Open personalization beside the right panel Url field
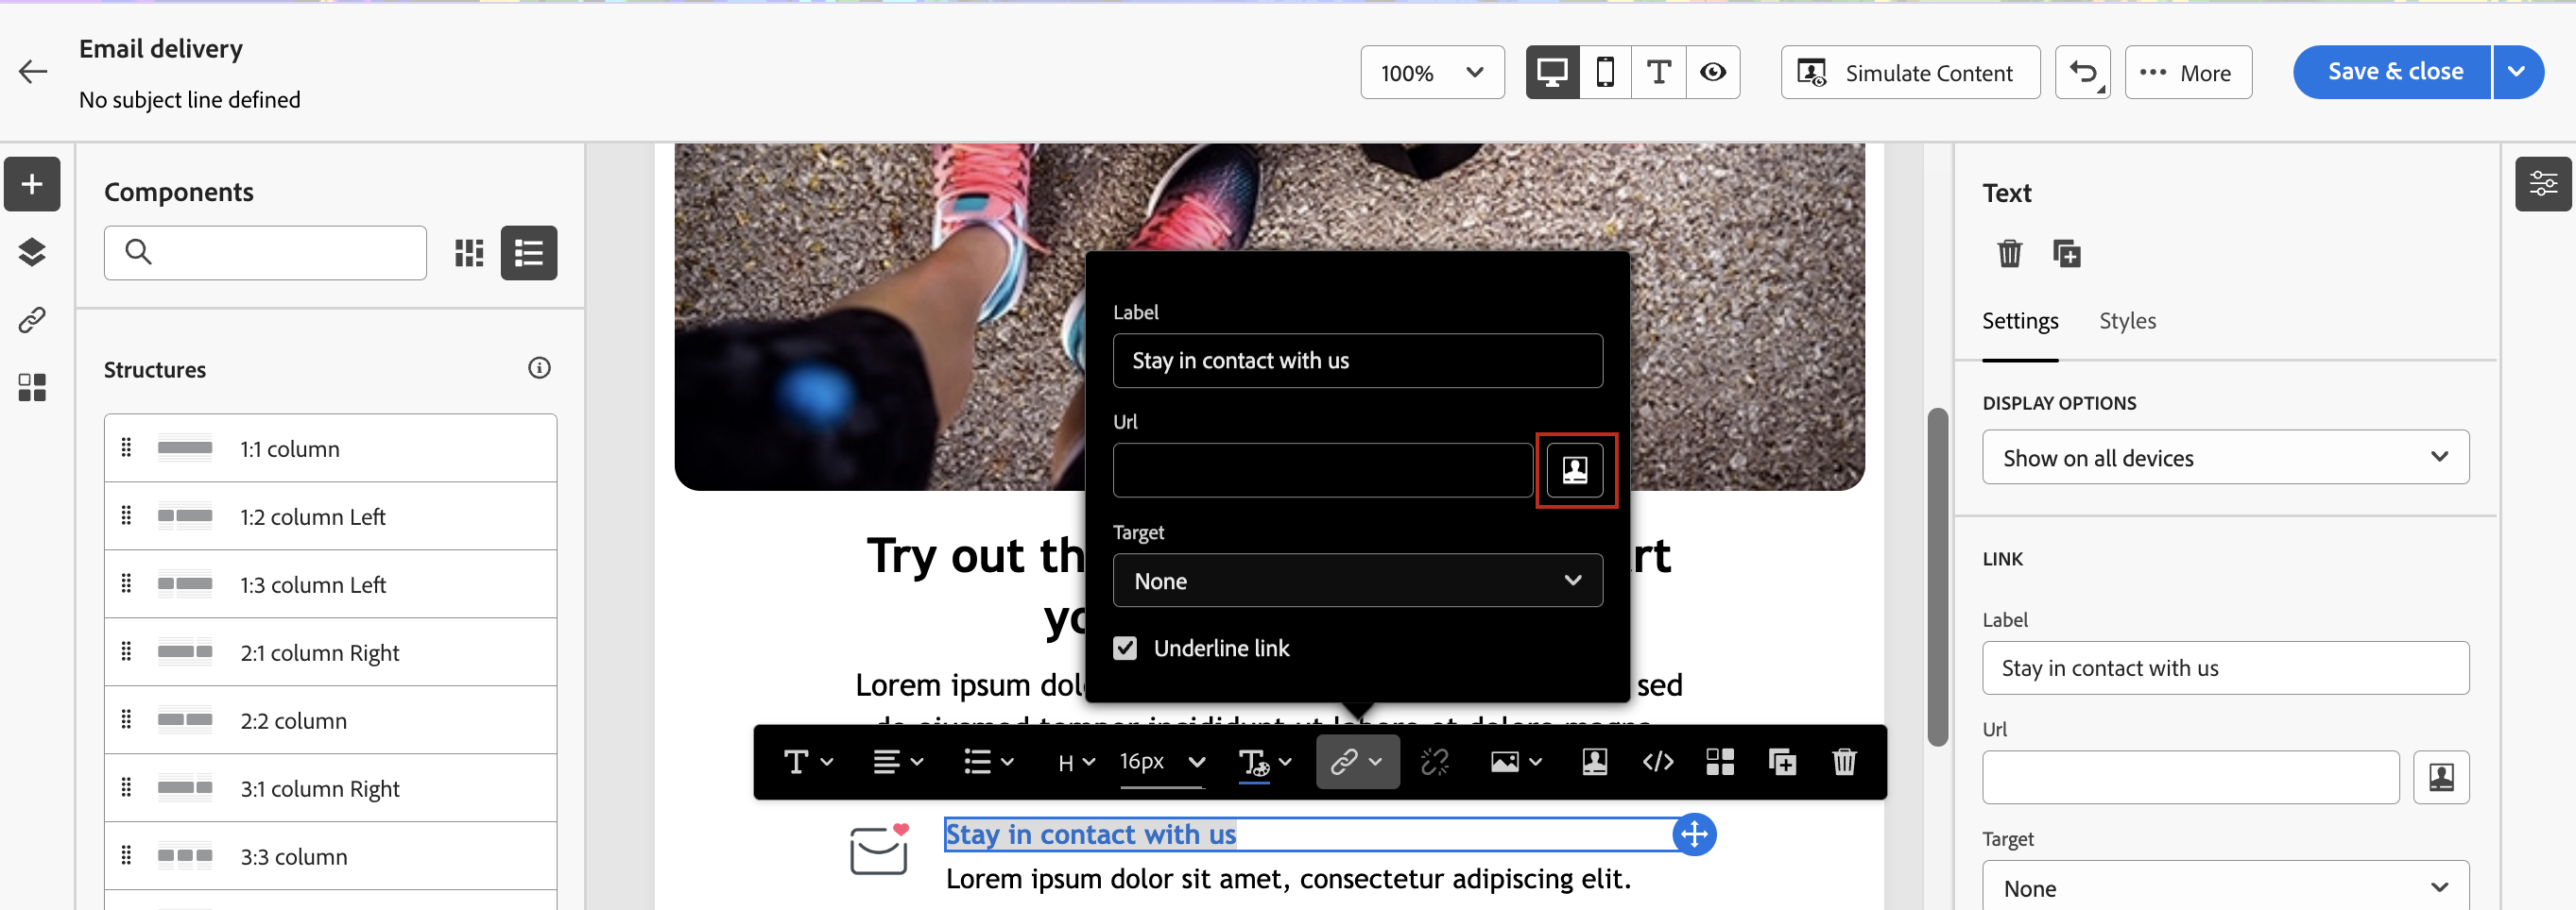This screenshot has height=910, width=2576. [x=2441, y=777]
